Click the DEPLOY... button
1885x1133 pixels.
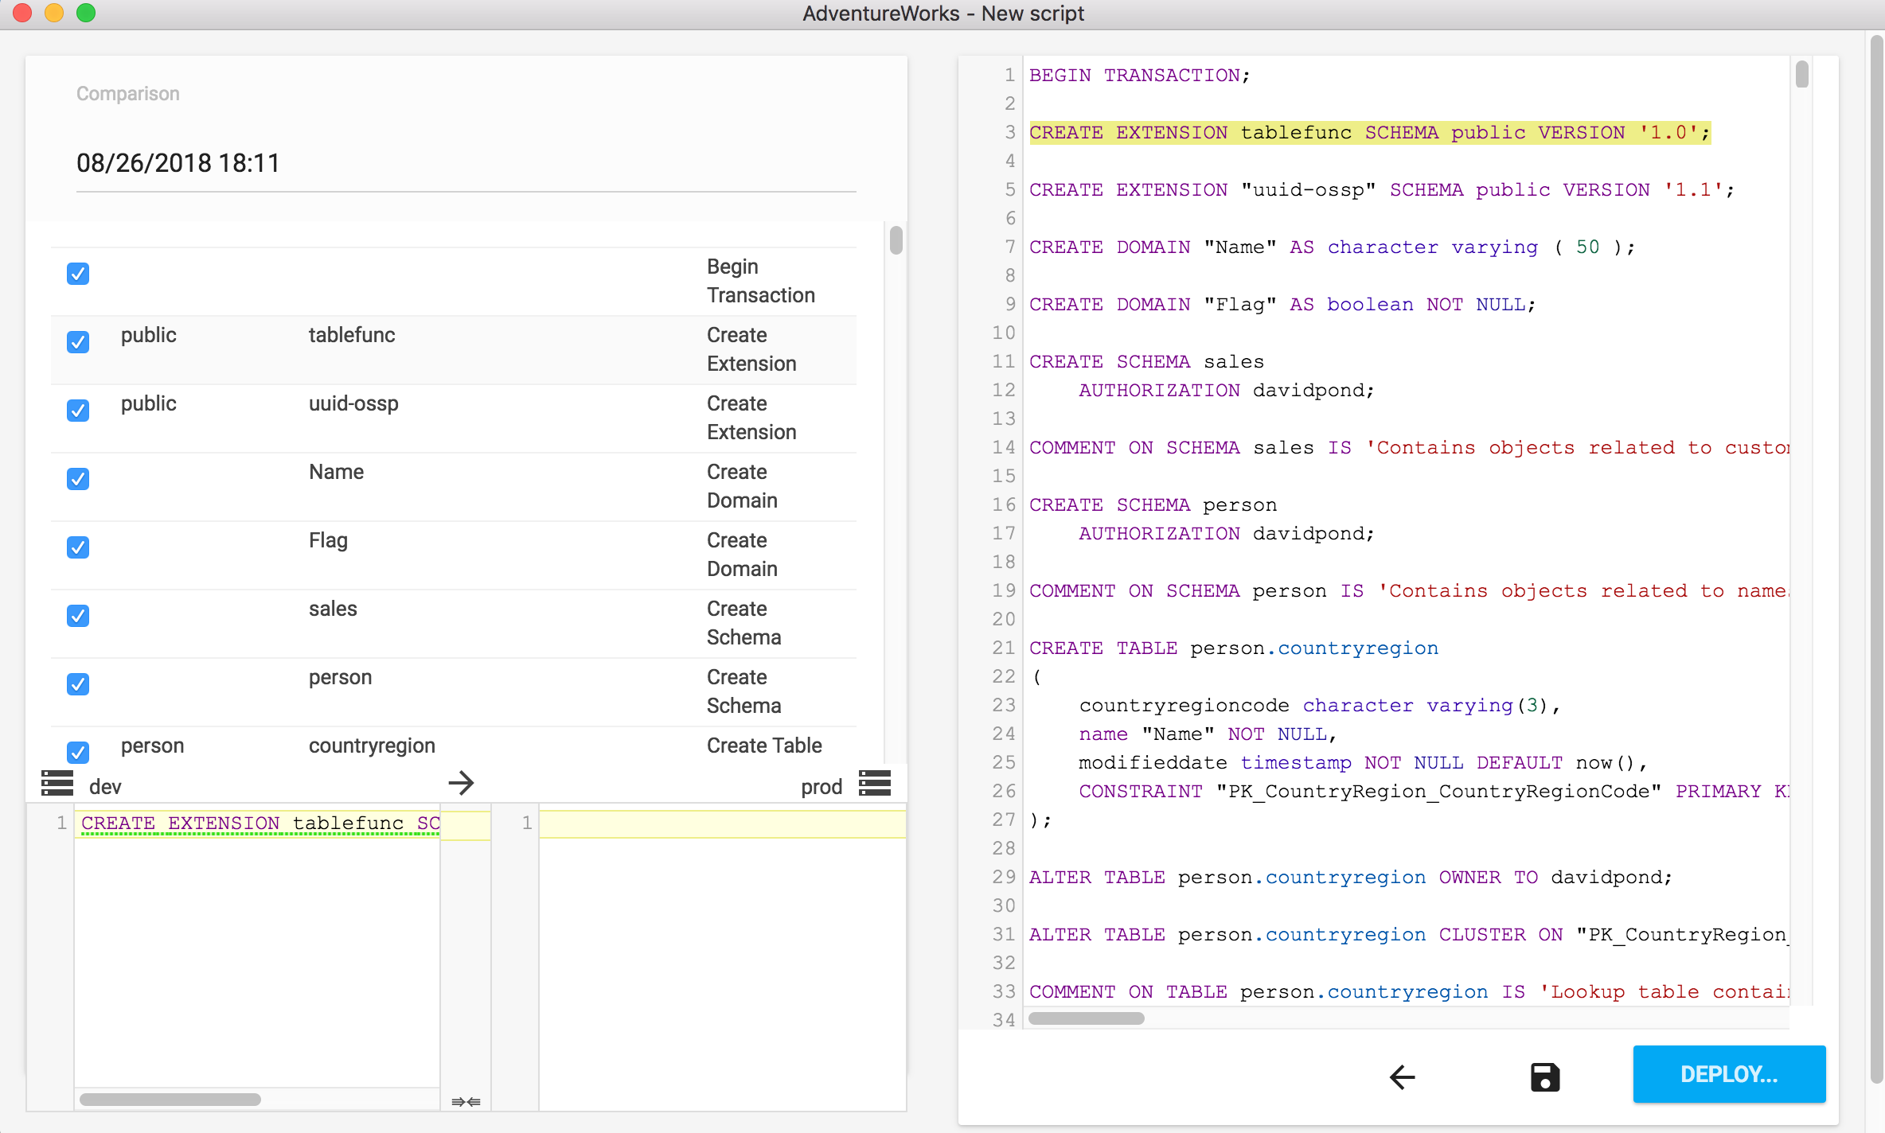(1729, 1074)
